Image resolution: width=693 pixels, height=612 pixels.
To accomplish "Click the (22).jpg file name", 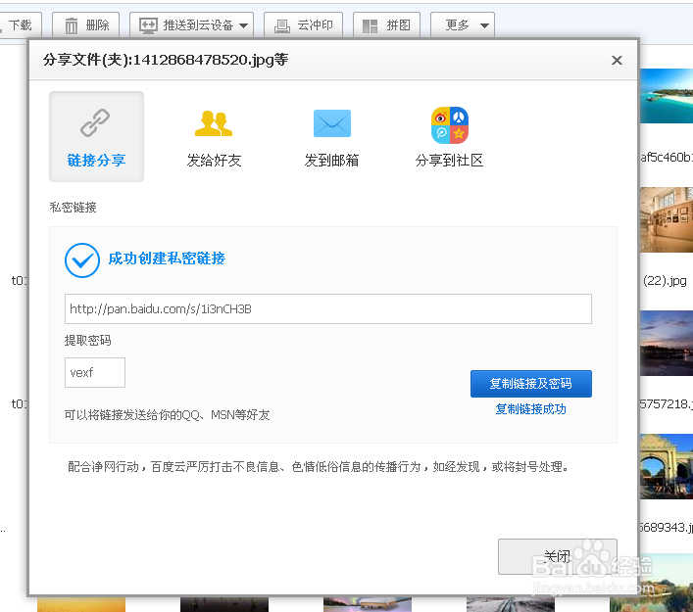I will tap(665, 281).
